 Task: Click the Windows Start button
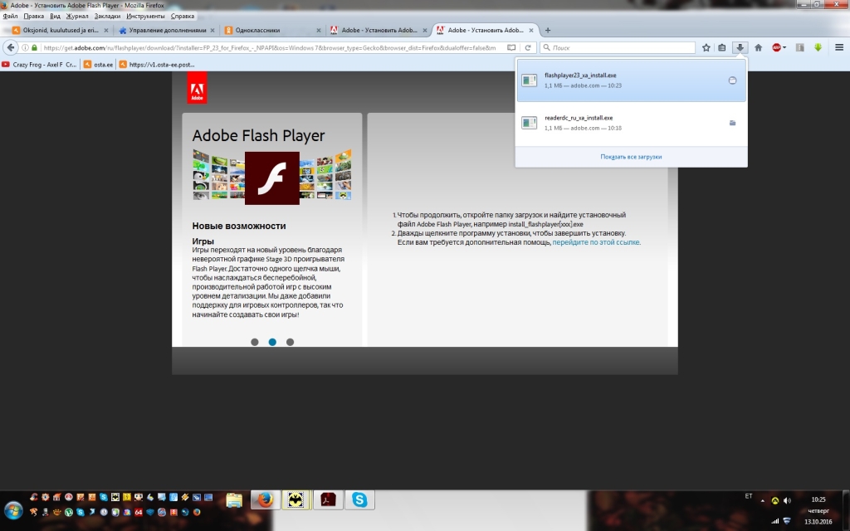pyautogui.click(x=13, y=510)
